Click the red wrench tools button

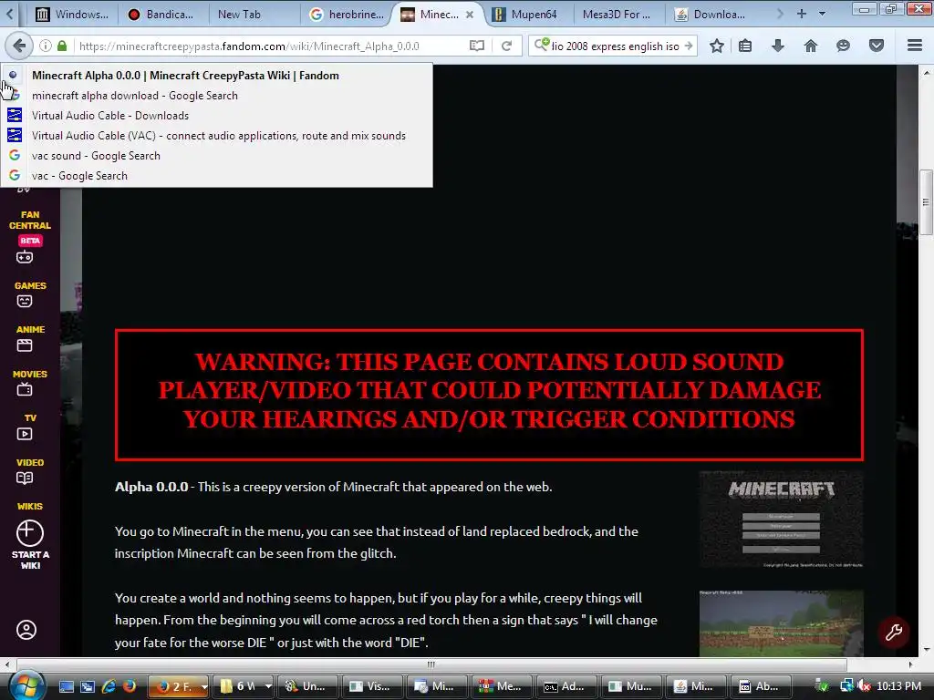[894, 632]
